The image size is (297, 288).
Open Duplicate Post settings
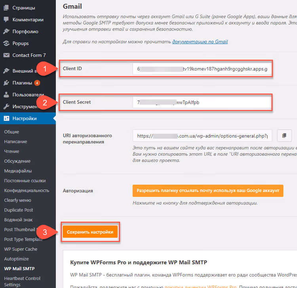point(19,210)
